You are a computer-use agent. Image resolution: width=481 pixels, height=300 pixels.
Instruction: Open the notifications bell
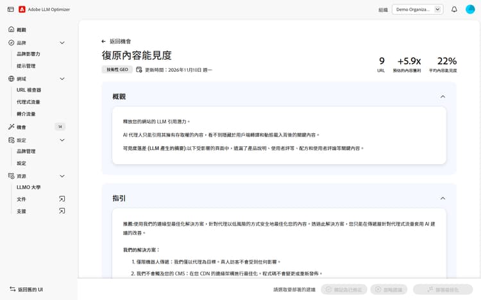pos(454,9)
